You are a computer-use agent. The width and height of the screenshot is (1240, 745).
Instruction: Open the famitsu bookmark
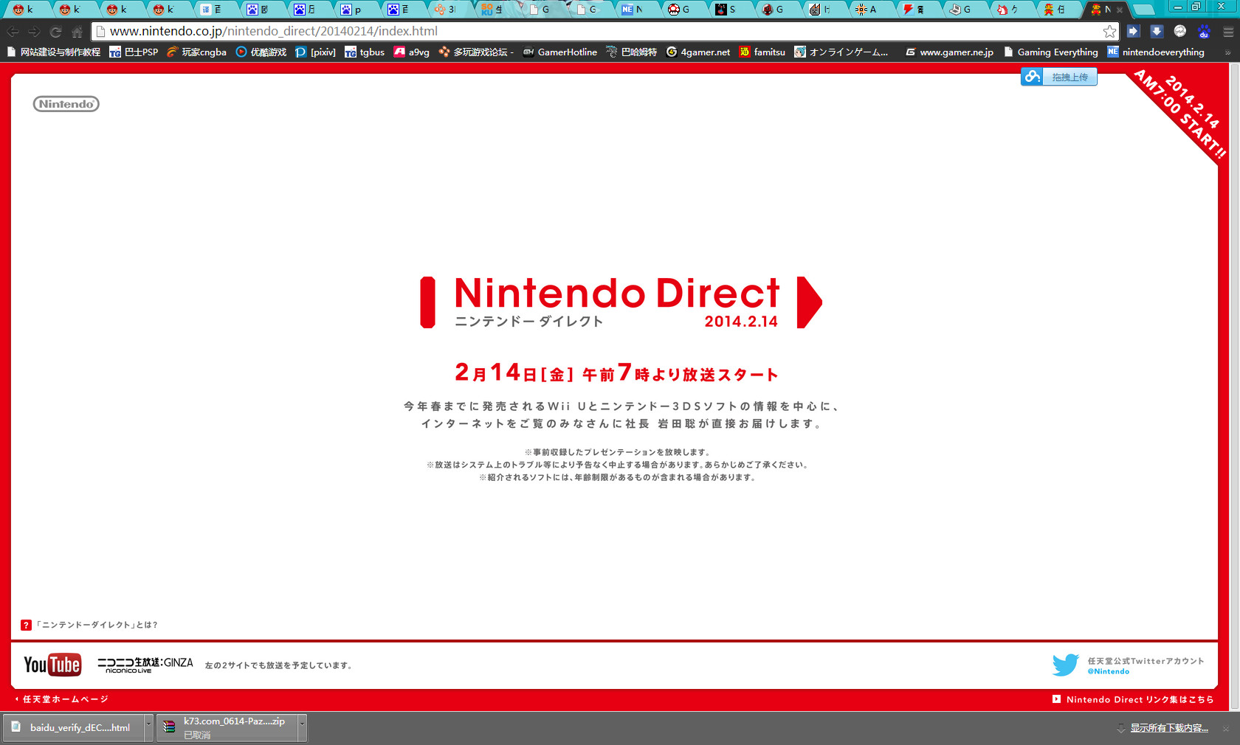(762, 52)
